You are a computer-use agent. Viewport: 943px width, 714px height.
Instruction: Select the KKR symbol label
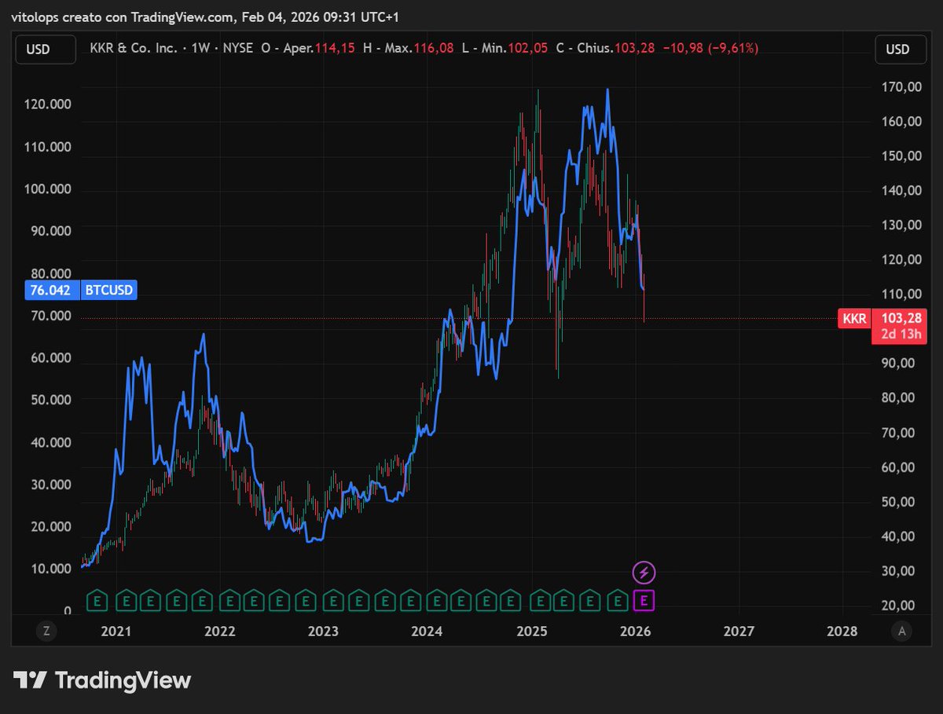click(x=854, y=319)
